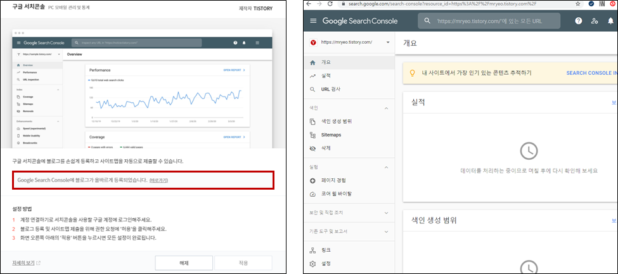Click the Google Search Console logo
The width and height of the screenshot is (618, 274).
[x=360, y=21]
